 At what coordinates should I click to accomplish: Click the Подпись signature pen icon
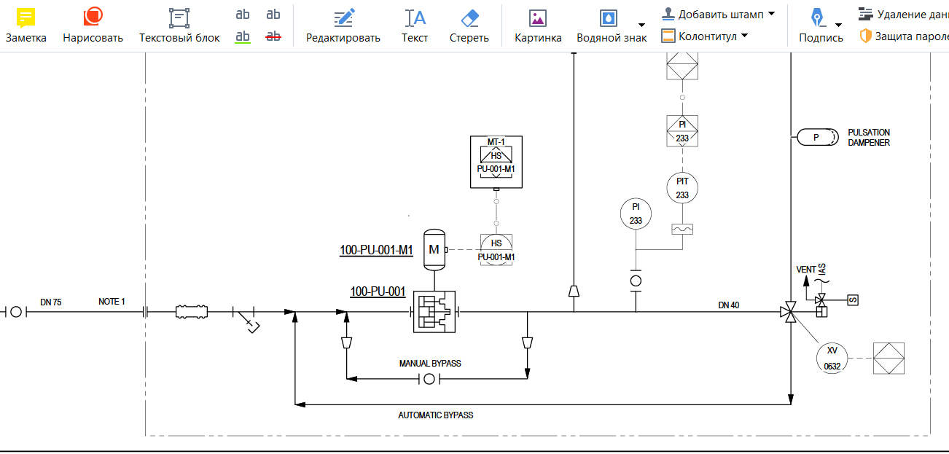(816, 17)
